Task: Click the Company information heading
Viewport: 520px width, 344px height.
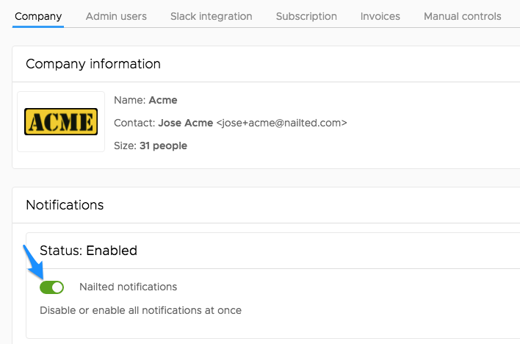Action: [x=93, y=64]
